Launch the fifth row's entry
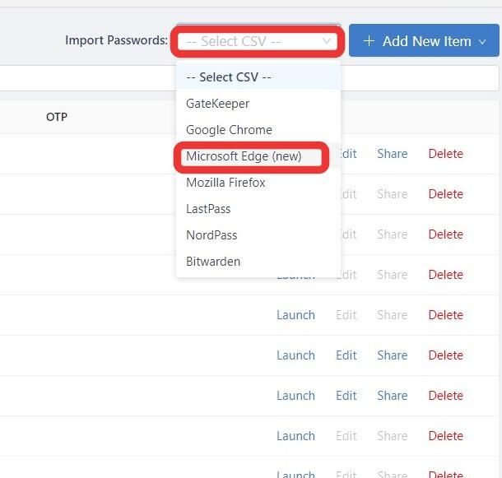 coord(295,315)
